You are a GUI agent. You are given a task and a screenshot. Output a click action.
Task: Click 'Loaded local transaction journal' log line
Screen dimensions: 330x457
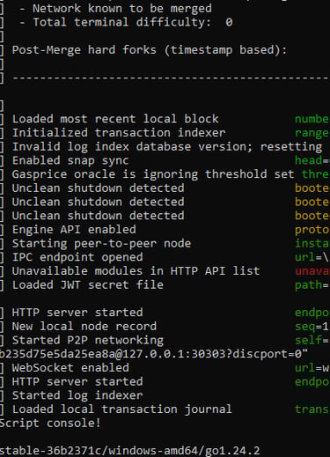122,409
